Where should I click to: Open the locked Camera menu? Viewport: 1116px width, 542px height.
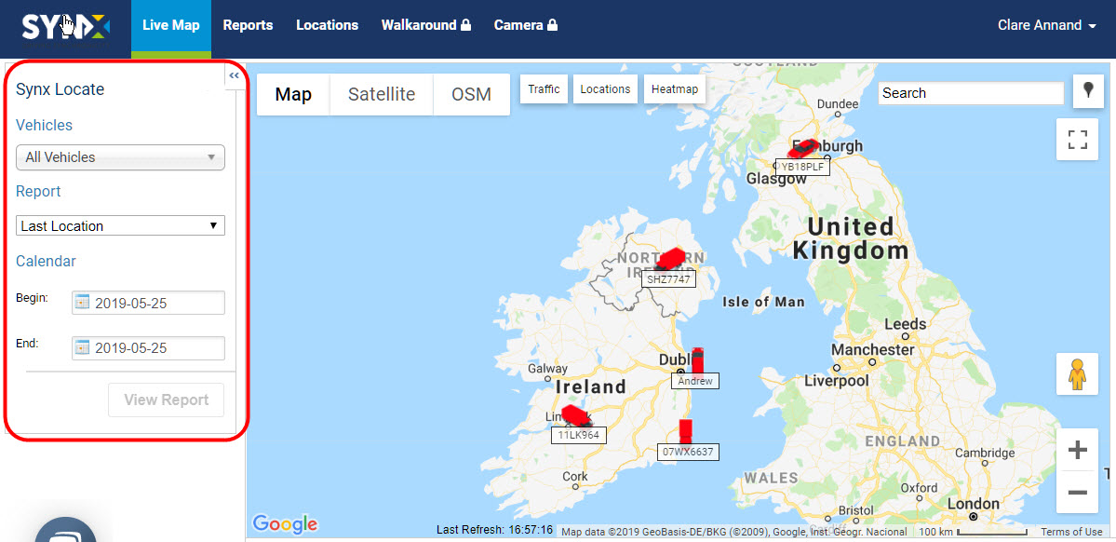pos(525,26)
